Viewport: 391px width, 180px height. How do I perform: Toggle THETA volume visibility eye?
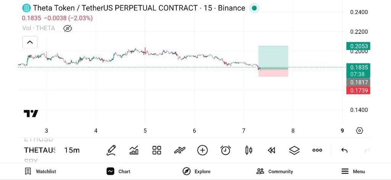click(x=68, y=28)
